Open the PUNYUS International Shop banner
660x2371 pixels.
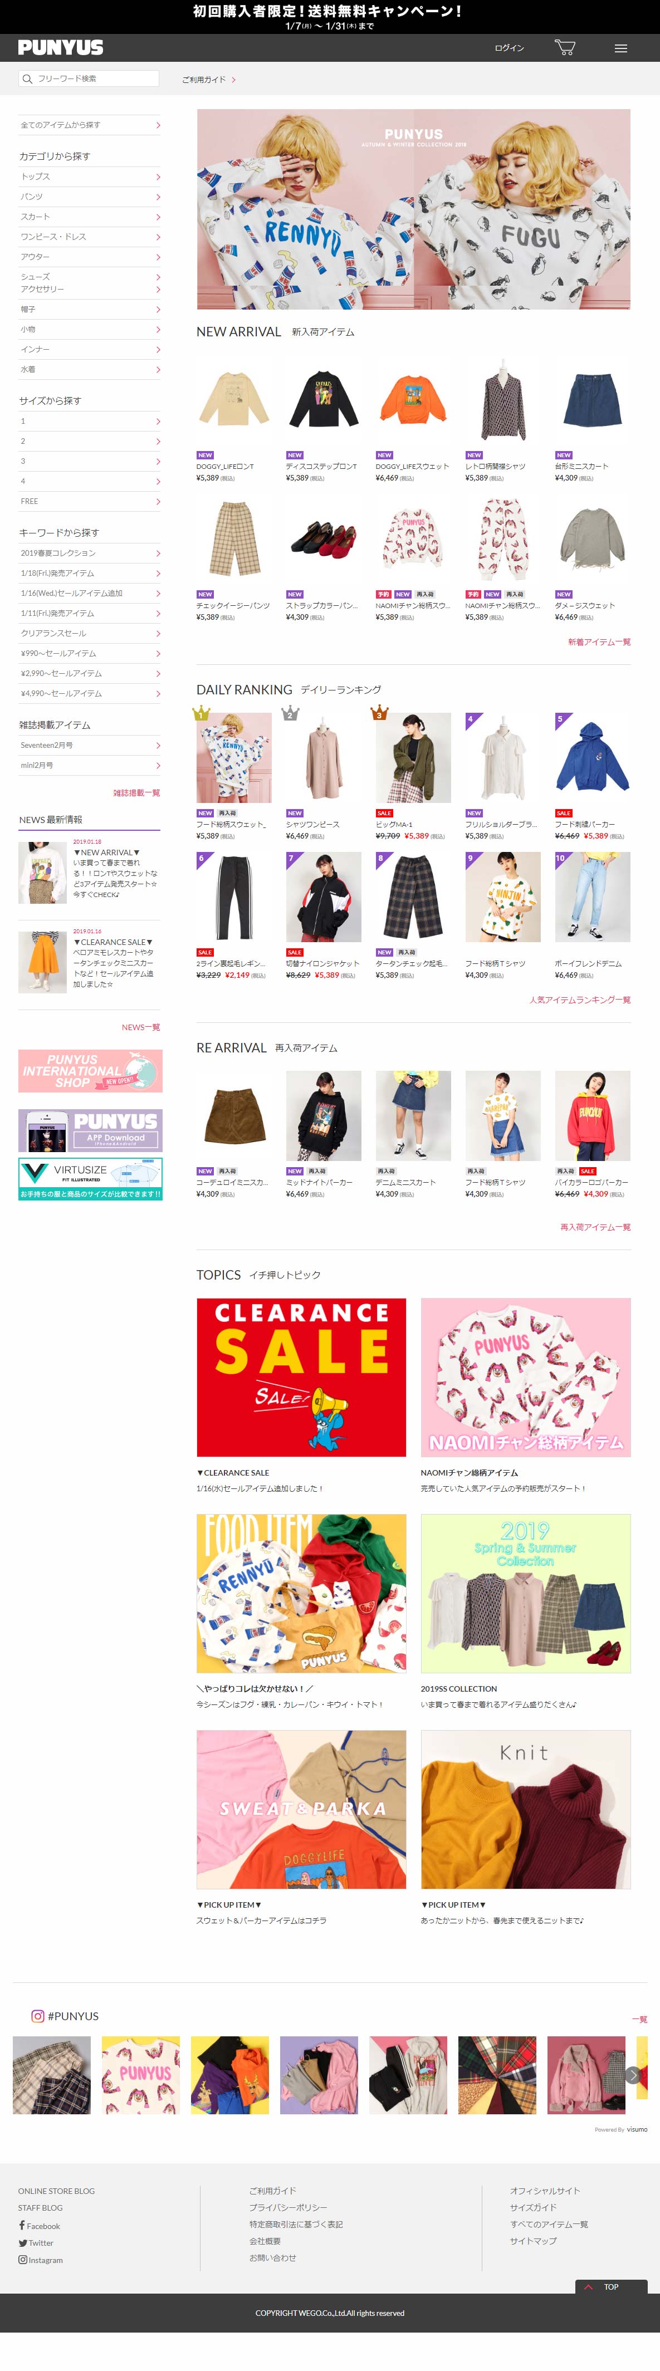pyautogui.click(x=90, y=1070)
